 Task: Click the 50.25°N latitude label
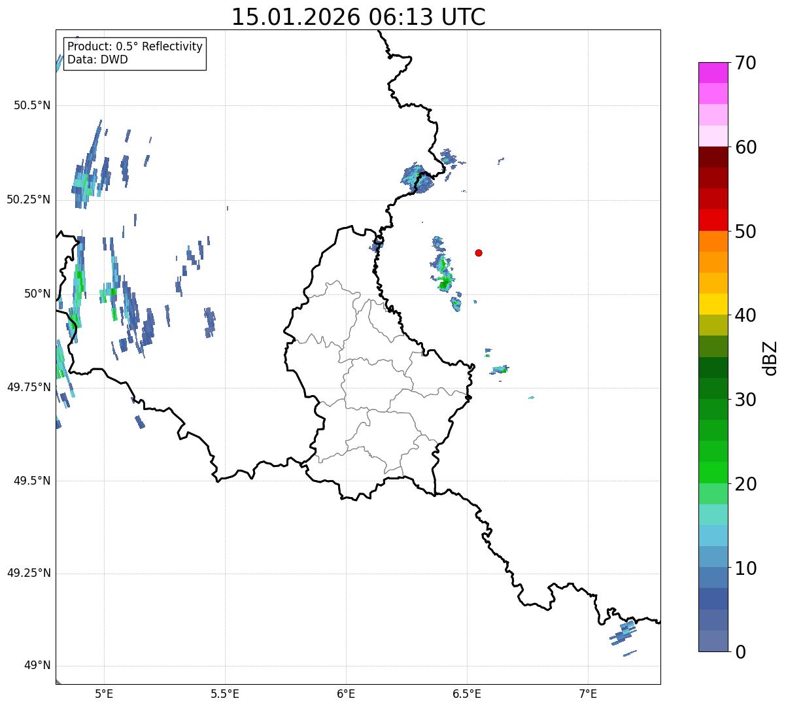(x=29, y=199)
